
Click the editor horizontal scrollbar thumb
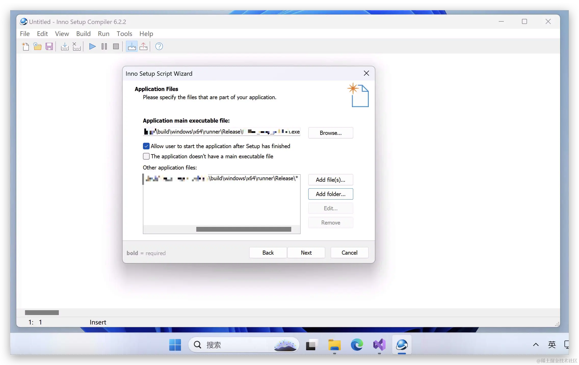[42, 312]
